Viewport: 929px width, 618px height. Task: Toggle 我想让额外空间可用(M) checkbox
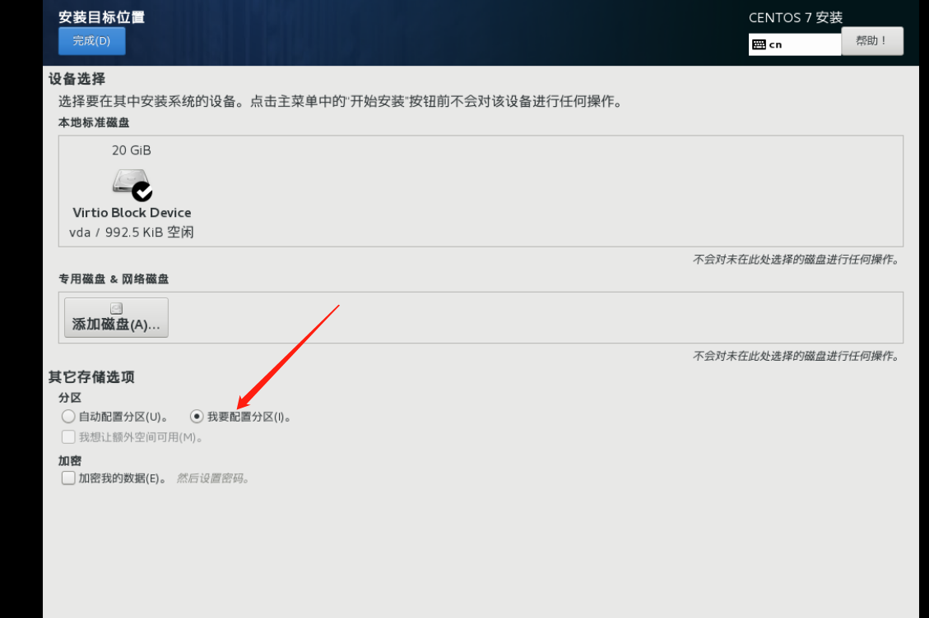(x=68, y=437)
